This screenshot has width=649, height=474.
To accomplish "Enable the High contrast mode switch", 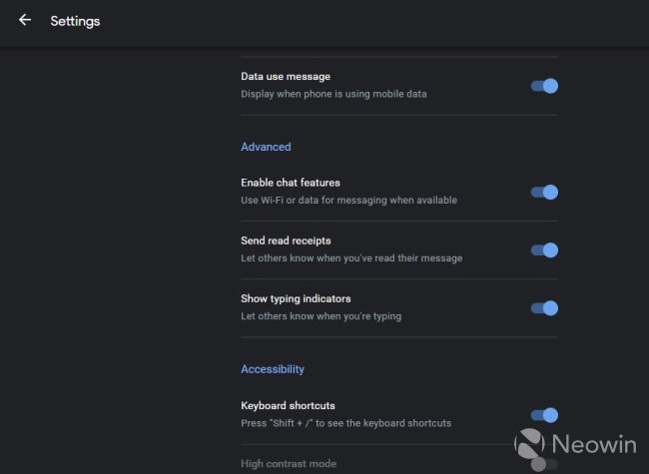I will coord(544,464).
